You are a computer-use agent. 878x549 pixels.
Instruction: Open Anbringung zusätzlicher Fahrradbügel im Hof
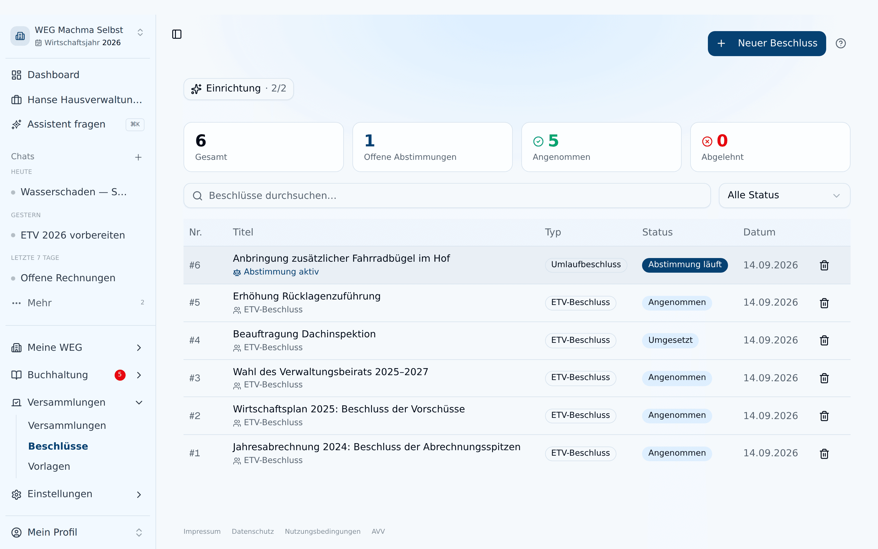click(341, 259)
